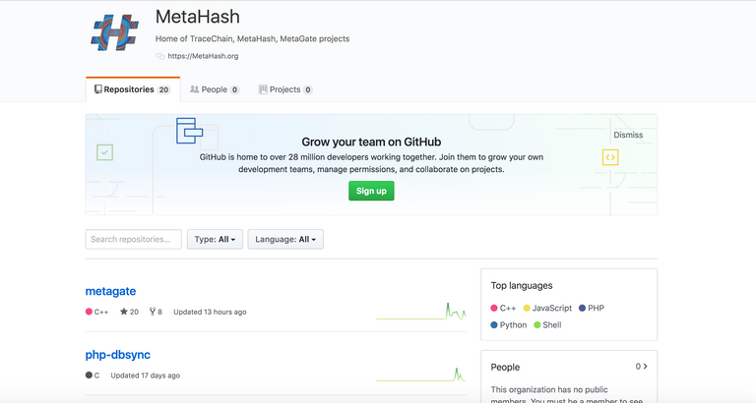The image size is (756, 403).
Task: Click the 'Grow your team on GitHub' heading
Action: [x=371, y=143]
